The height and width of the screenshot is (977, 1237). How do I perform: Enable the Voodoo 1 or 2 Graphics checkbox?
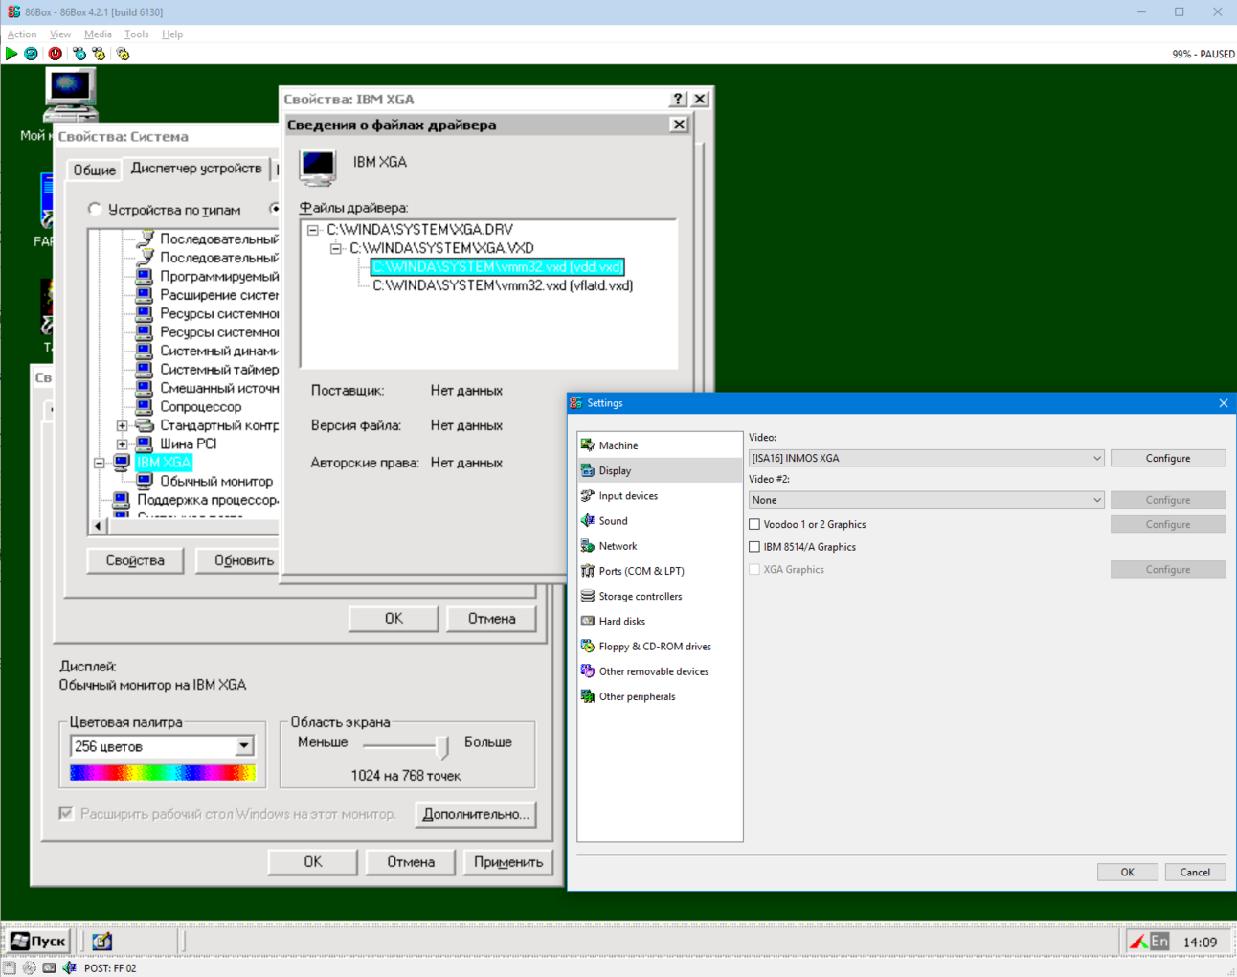[754, 524]
